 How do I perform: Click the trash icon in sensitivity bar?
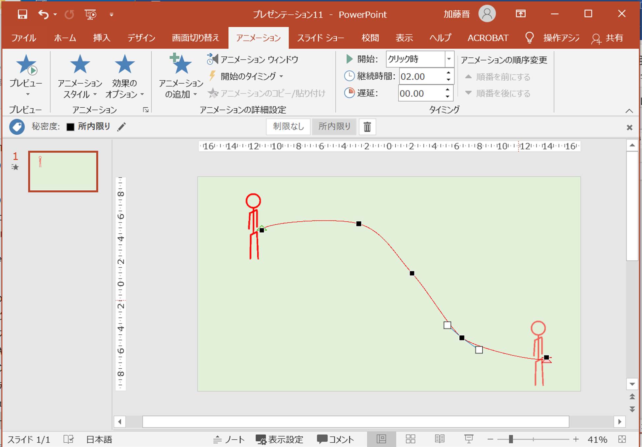click(367, 127)
